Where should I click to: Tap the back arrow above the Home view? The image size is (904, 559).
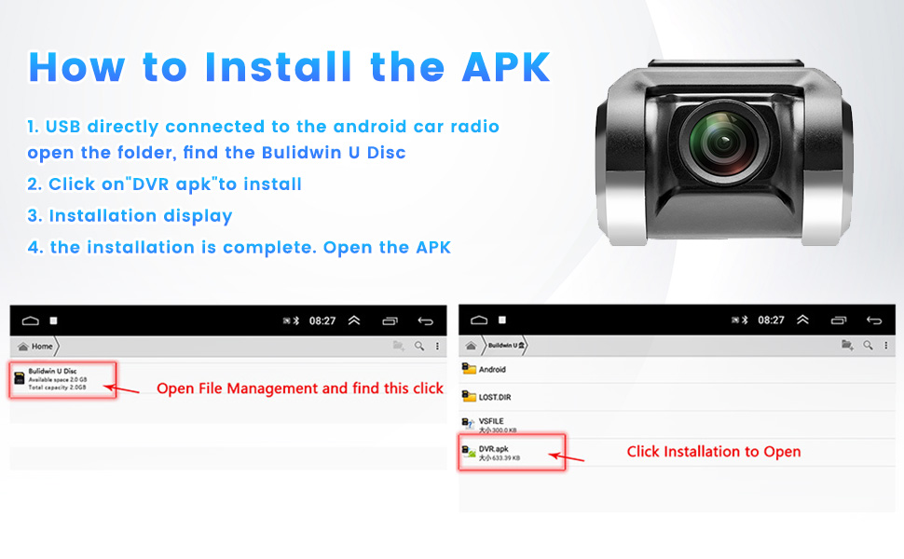(x=426, y=321)
